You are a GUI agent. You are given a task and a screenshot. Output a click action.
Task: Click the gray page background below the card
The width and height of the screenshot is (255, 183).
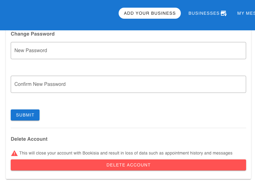point(128,181)
